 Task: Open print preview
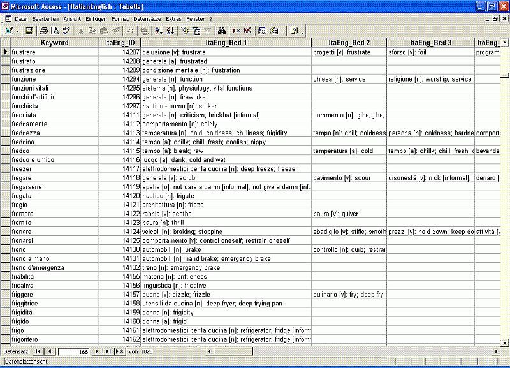(55, 31)
